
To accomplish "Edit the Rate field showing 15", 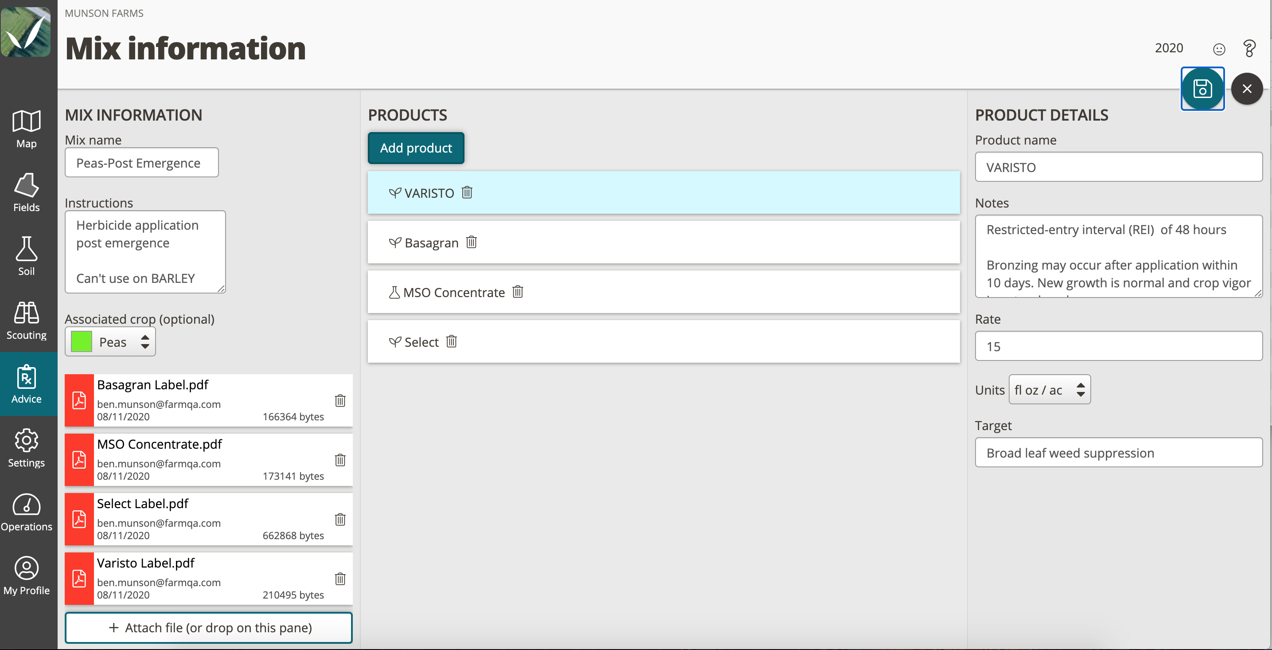I will coord(1119,346).
